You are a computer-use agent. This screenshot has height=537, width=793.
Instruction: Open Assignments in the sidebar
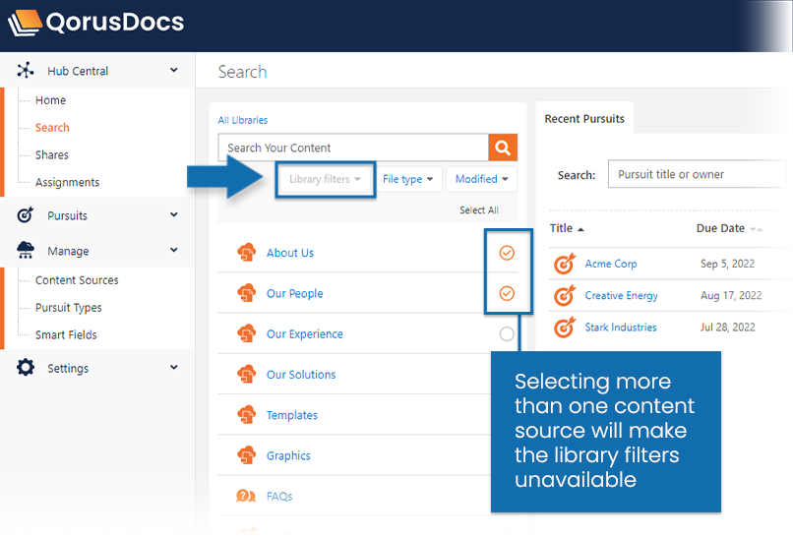(67, 182)
